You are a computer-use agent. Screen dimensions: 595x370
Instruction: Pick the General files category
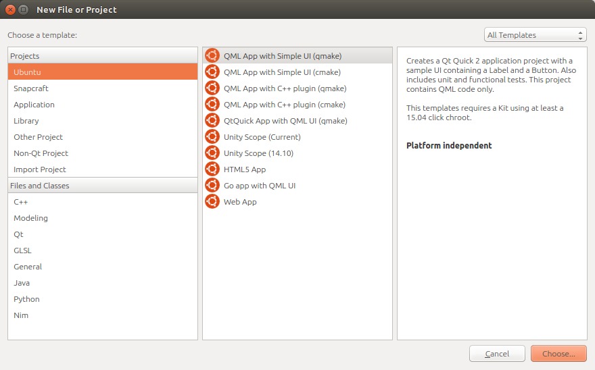pyautogui.click(x=103, y=267)
